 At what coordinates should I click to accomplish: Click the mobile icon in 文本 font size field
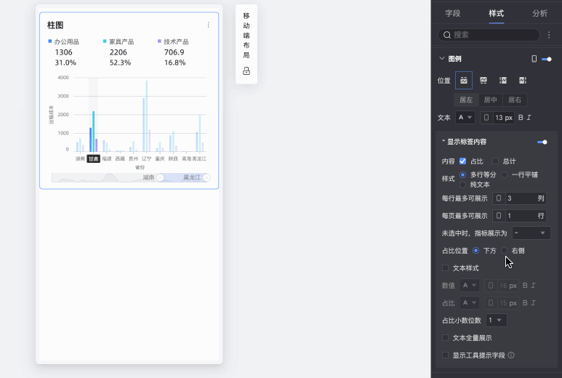click(486, 118)
